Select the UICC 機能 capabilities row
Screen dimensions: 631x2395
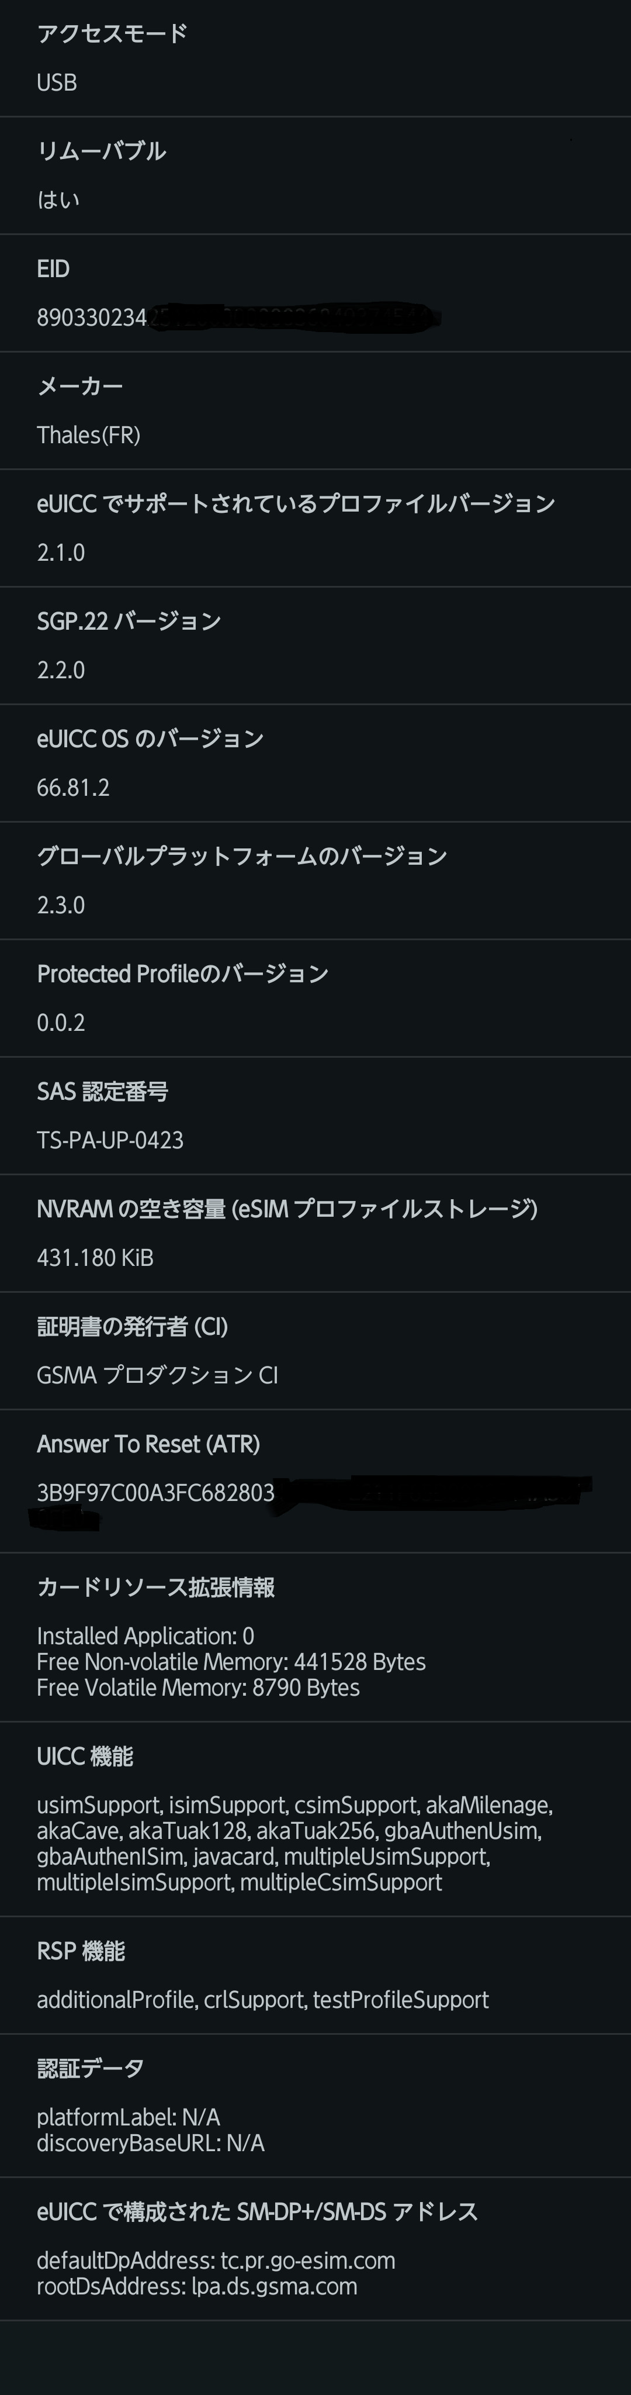[315, 1818]
